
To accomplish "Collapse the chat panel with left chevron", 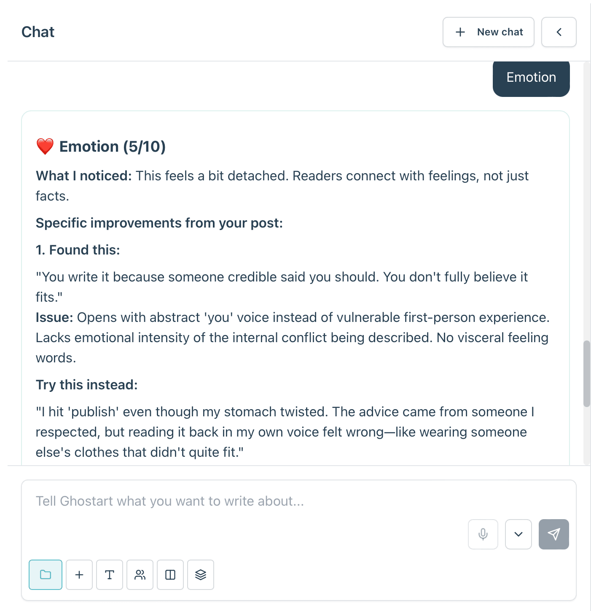I will click(x=559, y=32).
